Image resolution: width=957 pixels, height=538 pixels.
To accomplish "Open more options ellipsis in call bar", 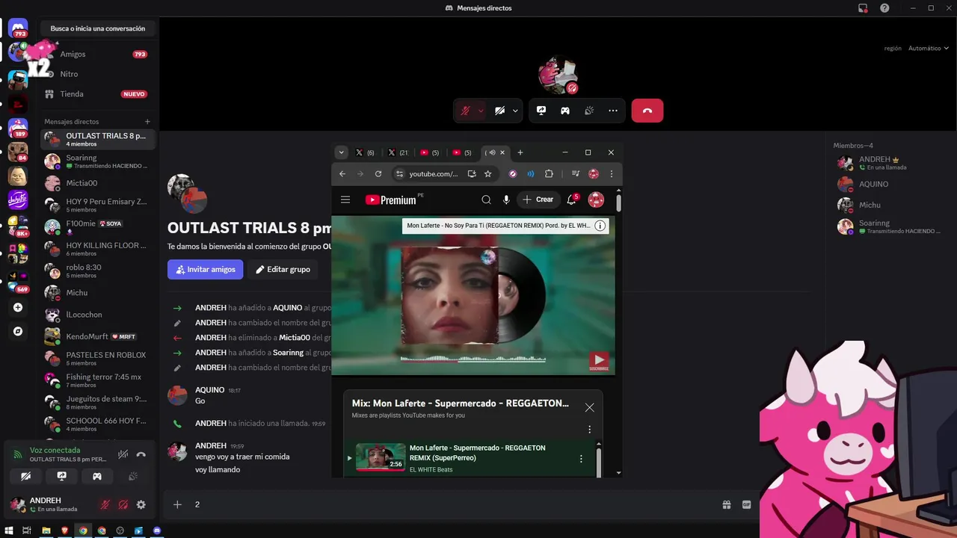I will [x=613, y=111].
